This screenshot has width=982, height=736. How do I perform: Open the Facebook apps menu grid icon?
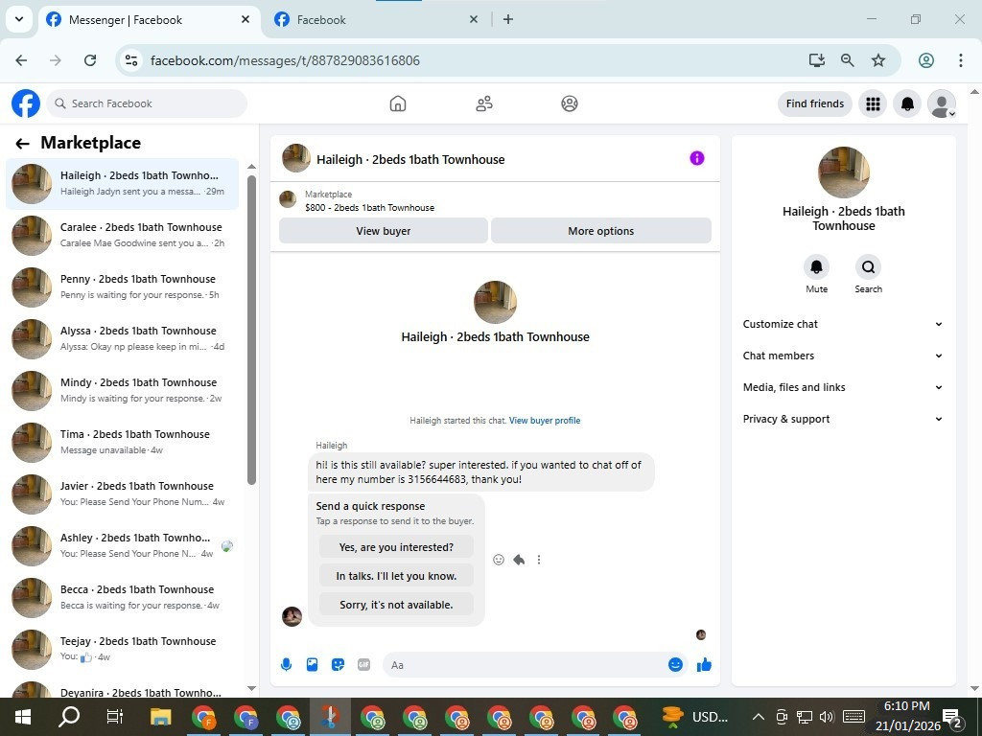873,103
